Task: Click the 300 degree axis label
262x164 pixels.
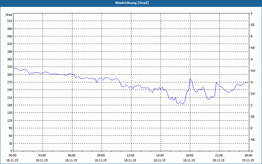Action: pos(10,75)
